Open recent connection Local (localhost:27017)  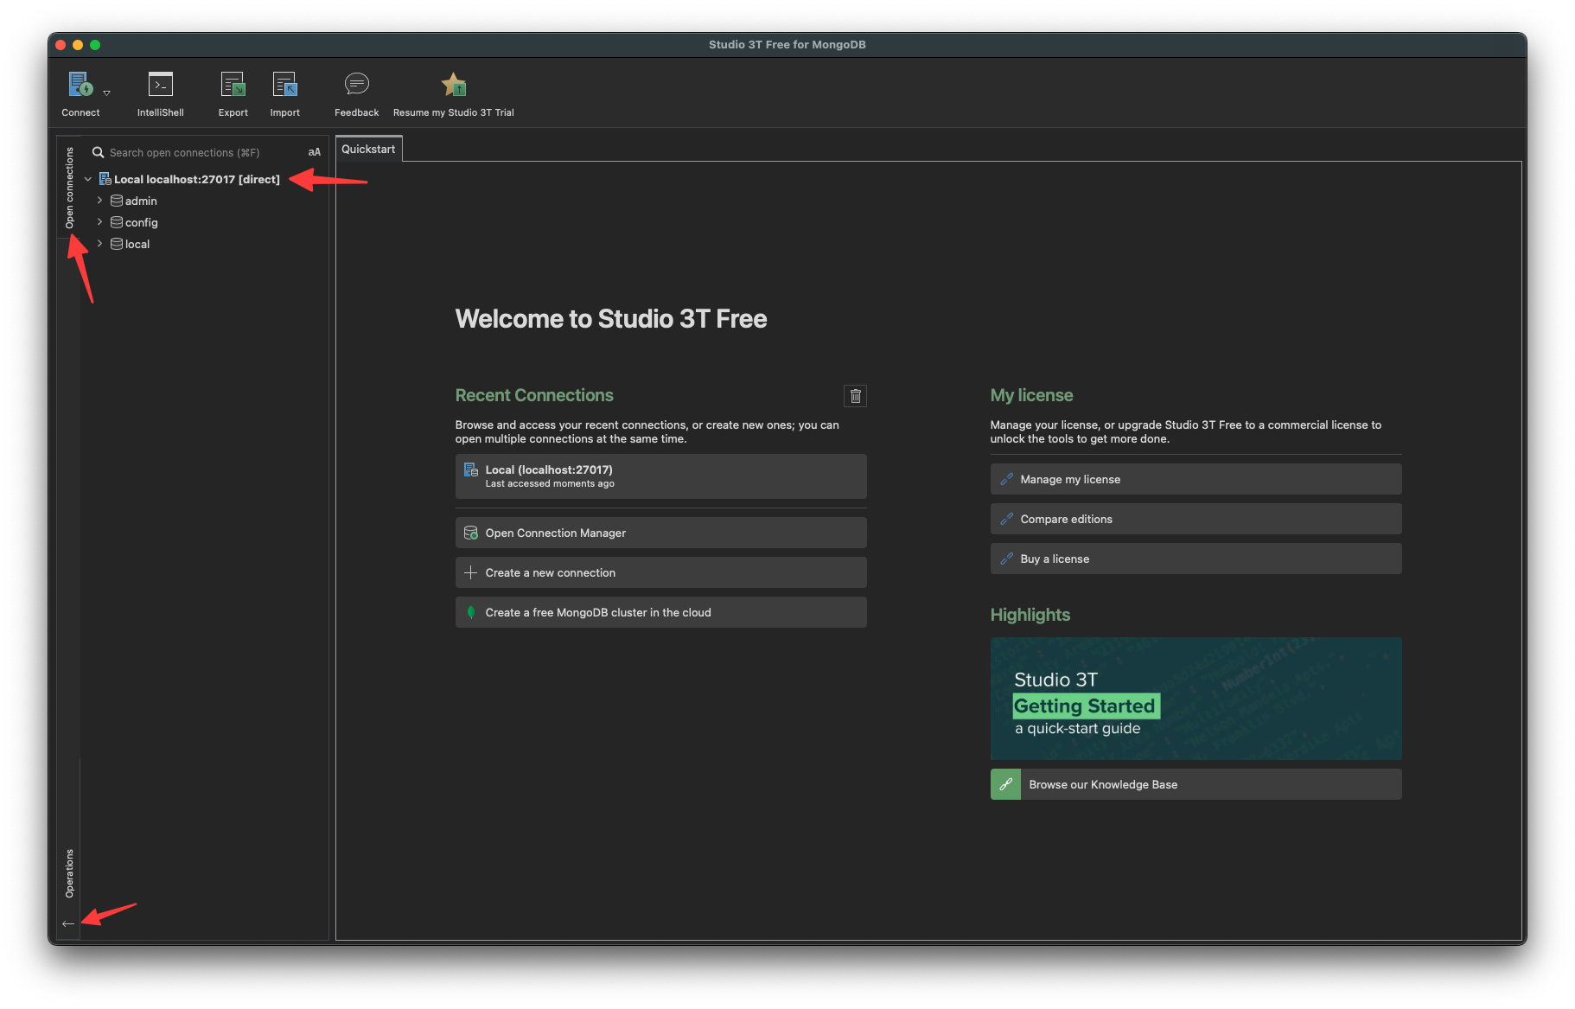coord(660,476)
